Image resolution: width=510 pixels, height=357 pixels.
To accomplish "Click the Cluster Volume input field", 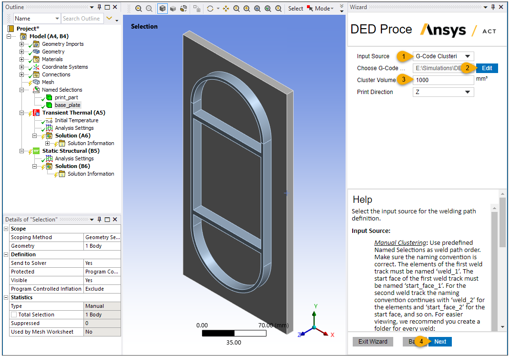I will pyautogui.click(x=443, y=80).
